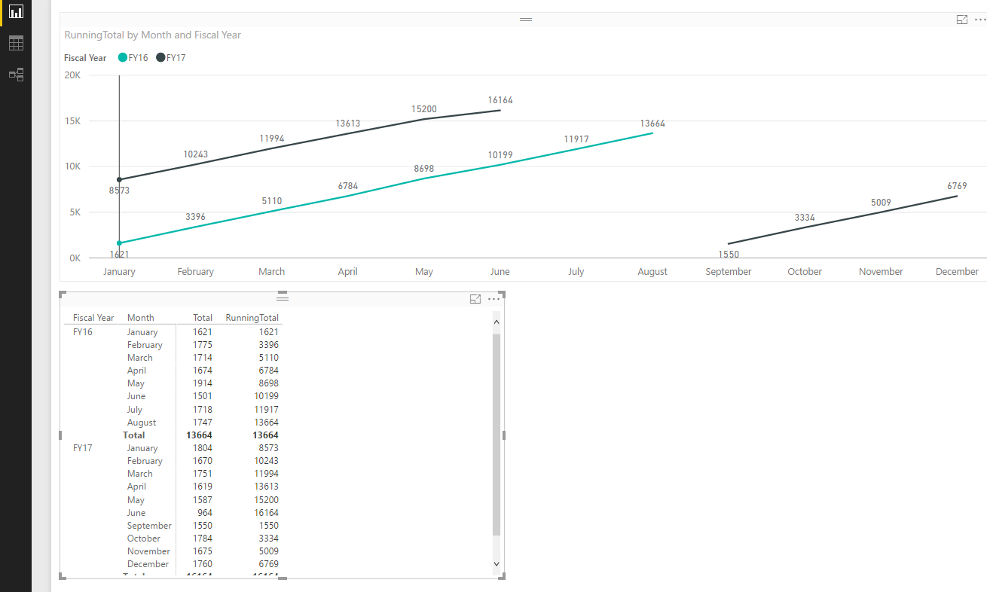Click data label 6769 on the chart
The image size is (987, 592).
click(x=957, y=186)
